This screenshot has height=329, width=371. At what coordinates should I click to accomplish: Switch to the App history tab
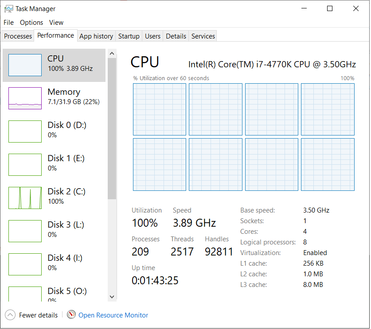[x=96, y=36]
